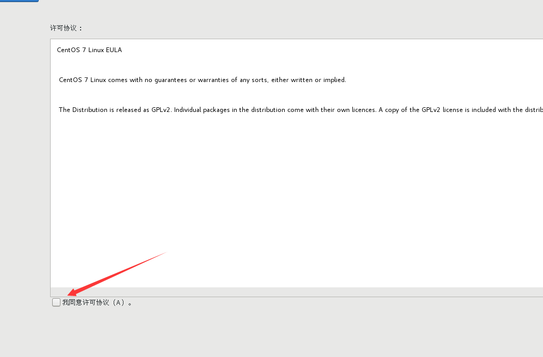Click the tail of the red arrow
The image size is (543, 357).
[x=165, y=253]
